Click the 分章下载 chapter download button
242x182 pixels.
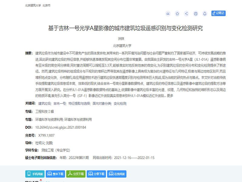pos(96,174)
